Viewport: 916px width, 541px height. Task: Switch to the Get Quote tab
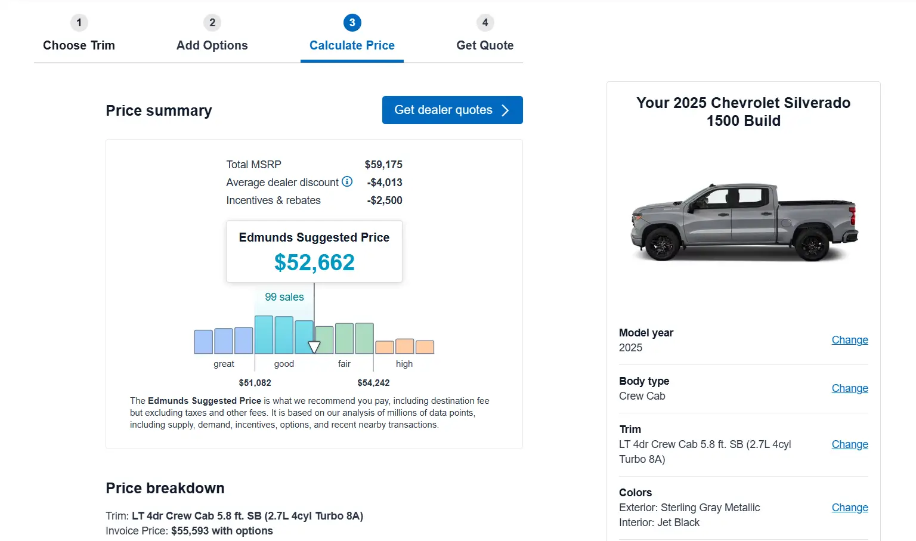pos(485,45)
